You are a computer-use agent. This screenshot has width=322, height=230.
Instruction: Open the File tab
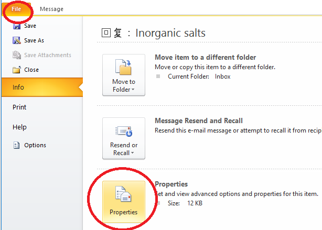[x=16, y=9]
